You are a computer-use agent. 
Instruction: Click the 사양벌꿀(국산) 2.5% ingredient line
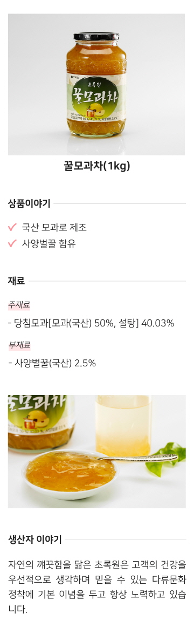click(52, 363)
